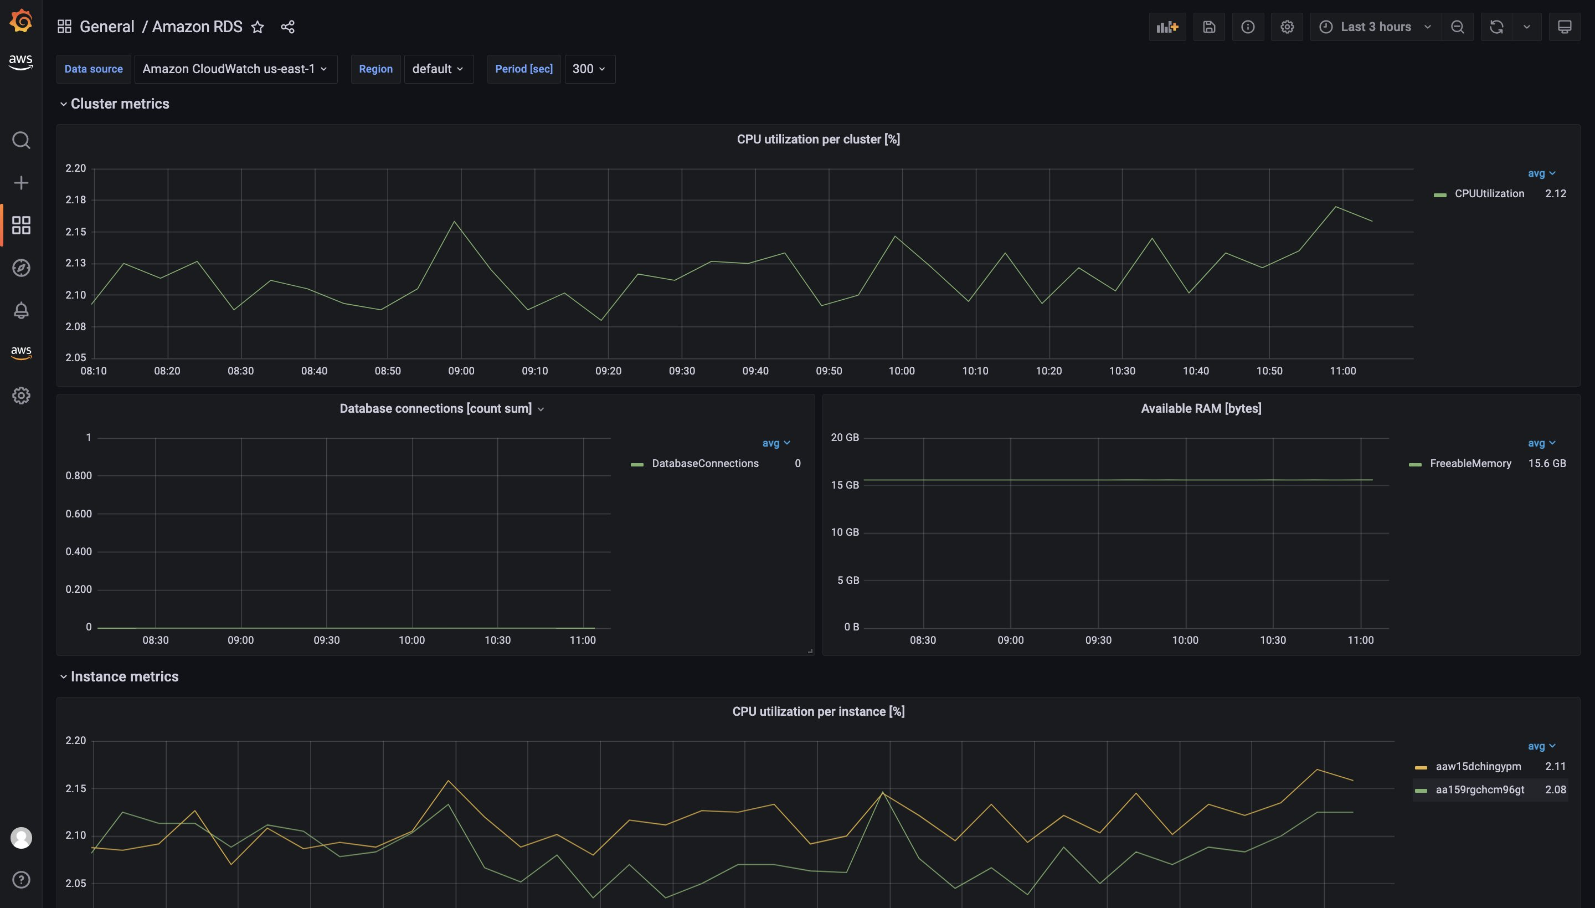Refresh the dashboard with the refresh icon
The image size is (1595, 908).
coord(1496,26)
